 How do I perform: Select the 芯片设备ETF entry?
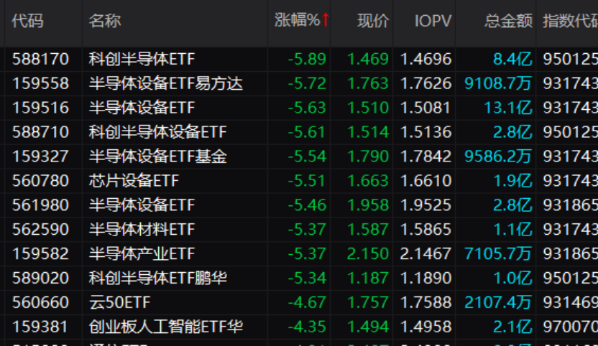(134, 181)
